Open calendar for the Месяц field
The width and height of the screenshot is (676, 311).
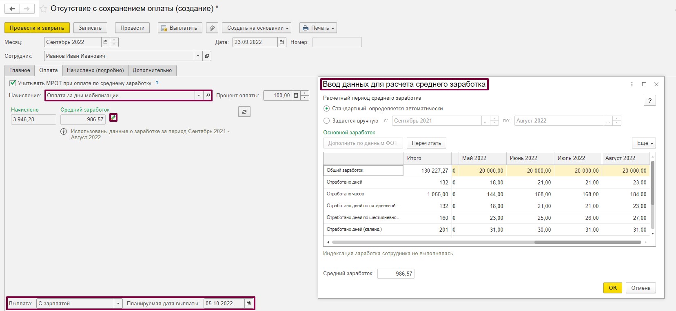106,42
